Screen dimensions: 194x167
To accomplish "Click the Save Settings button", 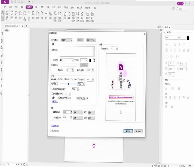I will click(91, 40).
